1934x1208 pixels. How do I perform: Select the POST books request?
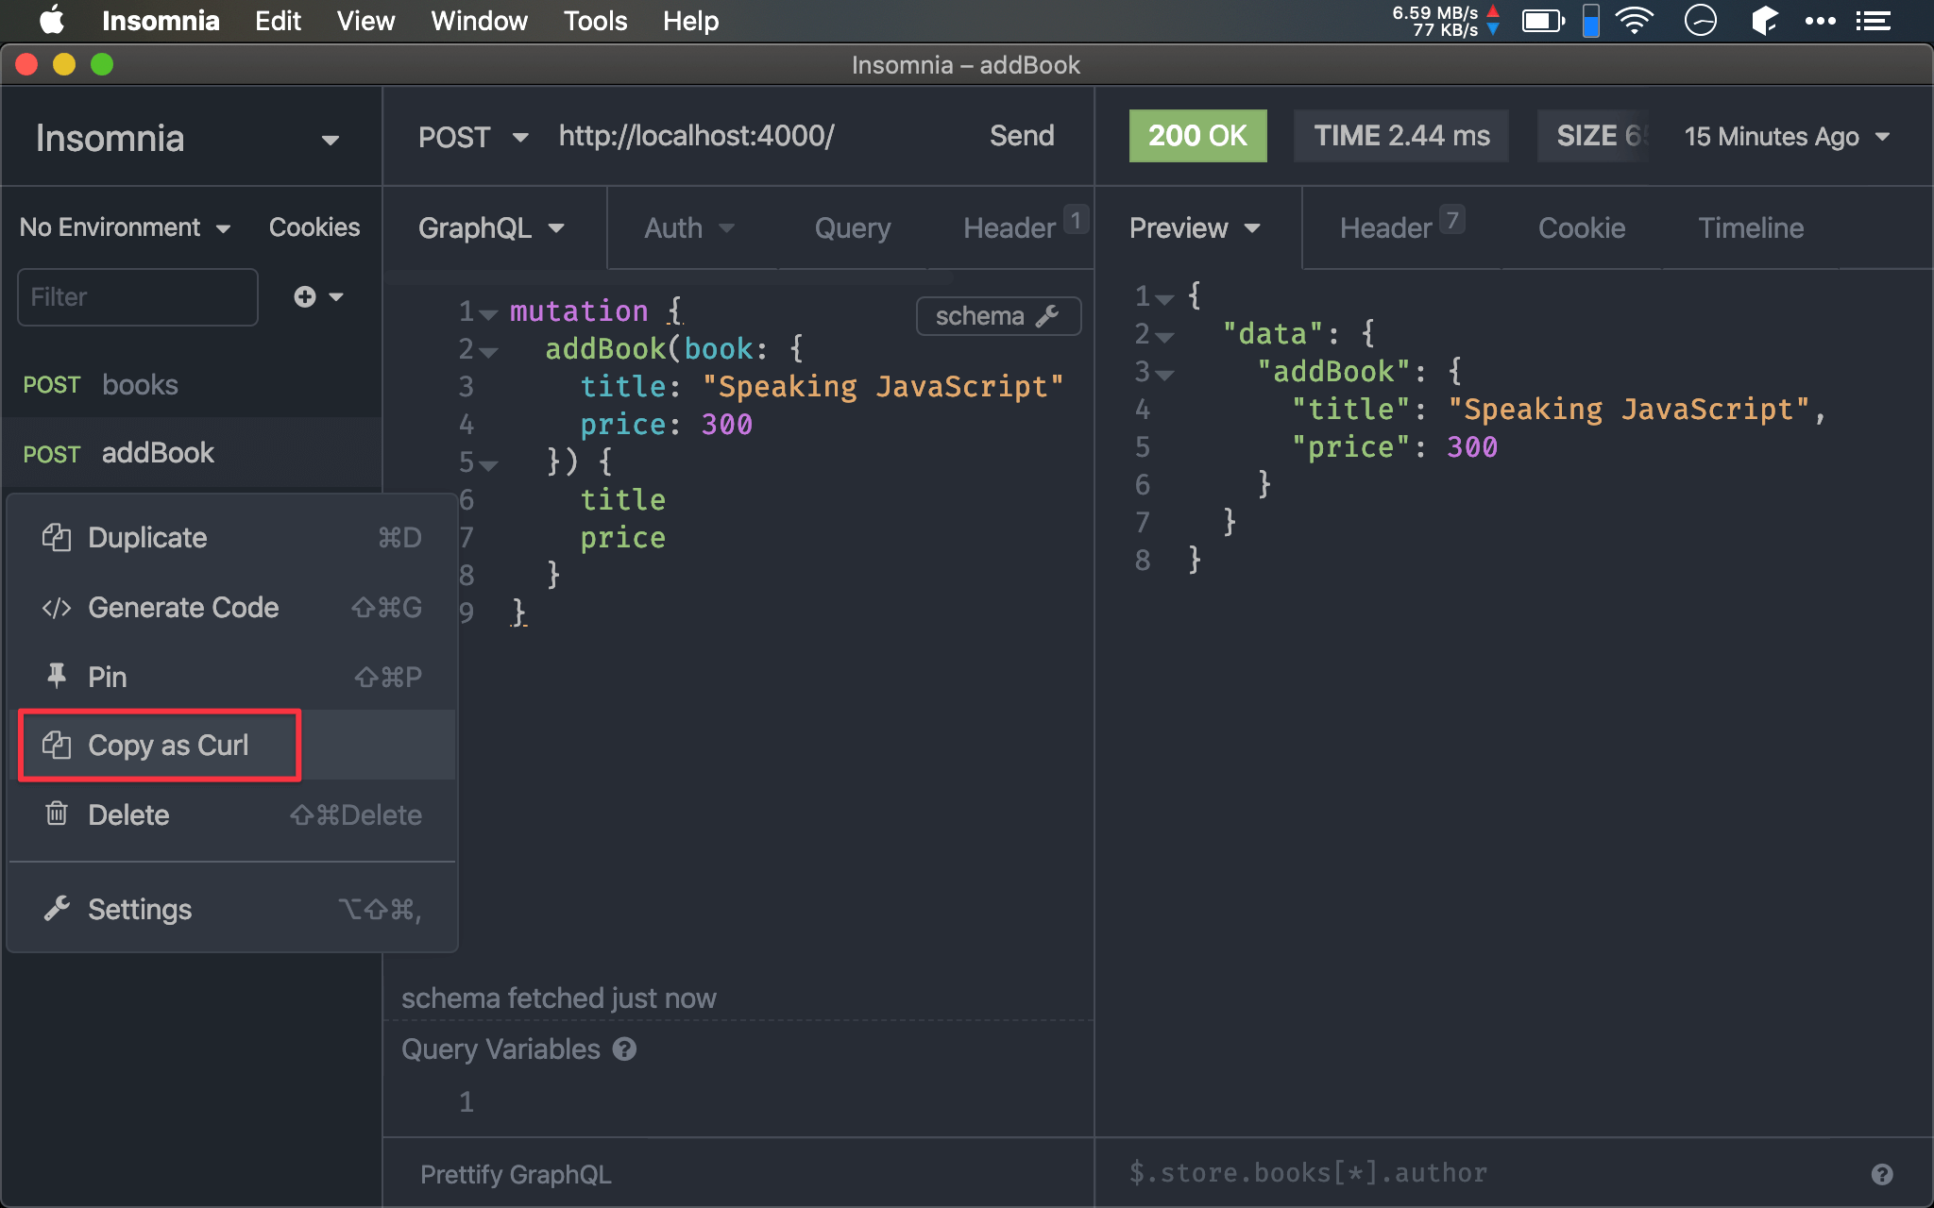coord(193,384)
